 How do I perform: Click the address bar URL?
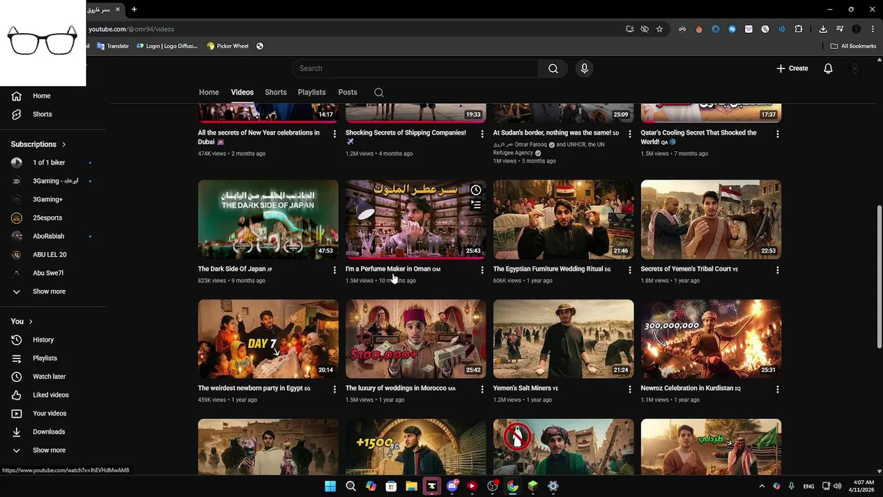[131, 29]
